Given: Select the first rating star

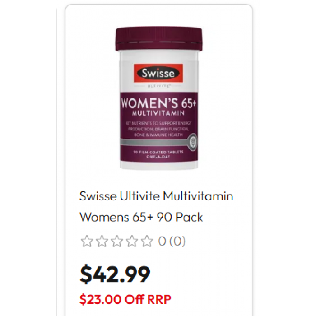Looking at the screenshot, I should pyautogui.click(x=87, y=241).
